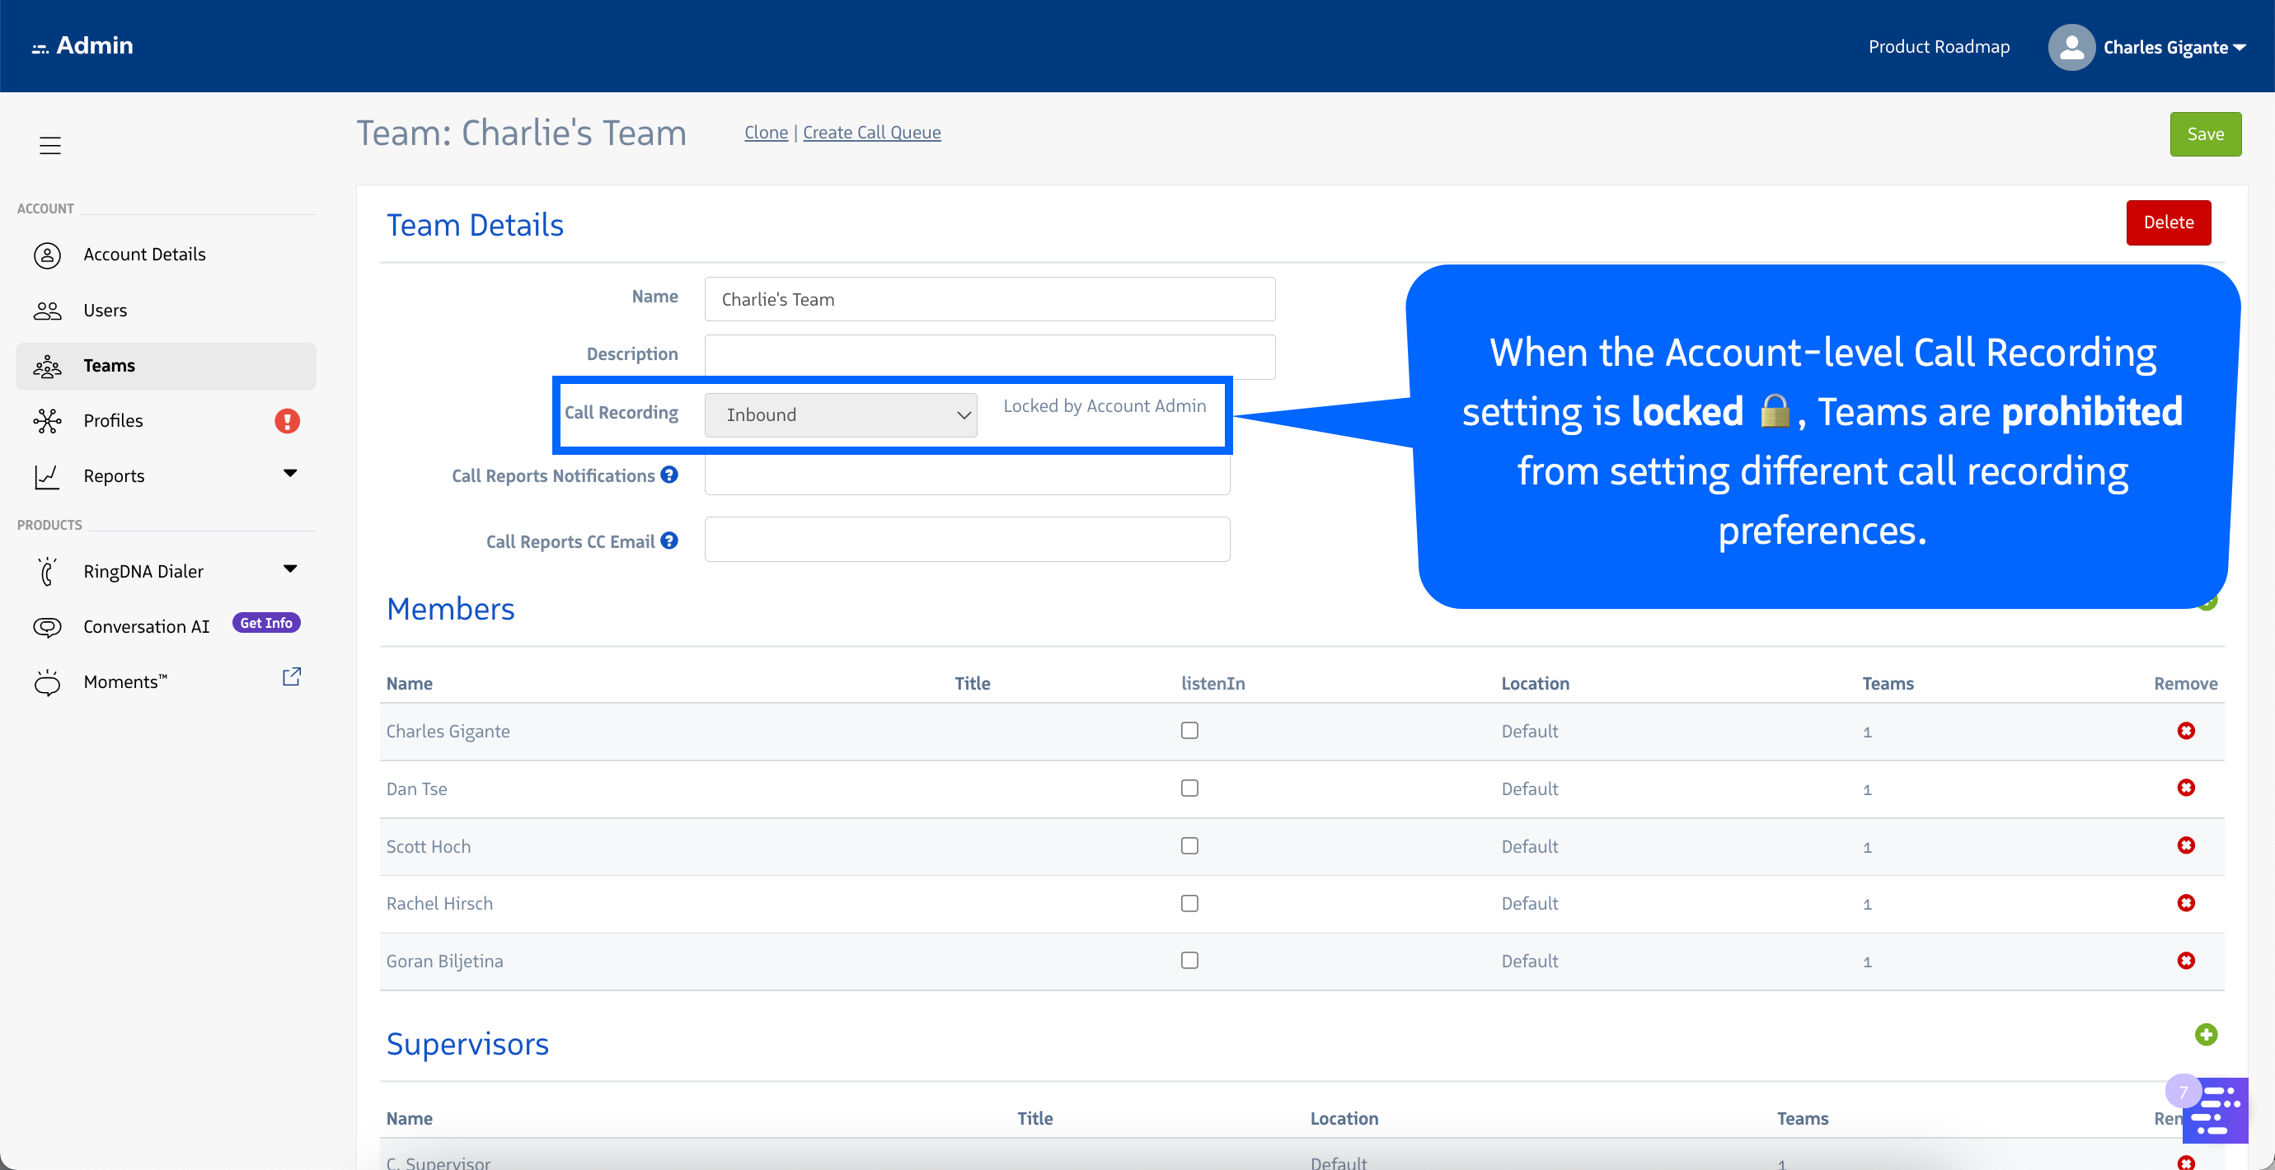Image resolution: width=2275 pixels, height=1170 pixels.
Task: Click help icon beside Call Reports Notifications
Action: pyautogui.click(x=669, y=475)
